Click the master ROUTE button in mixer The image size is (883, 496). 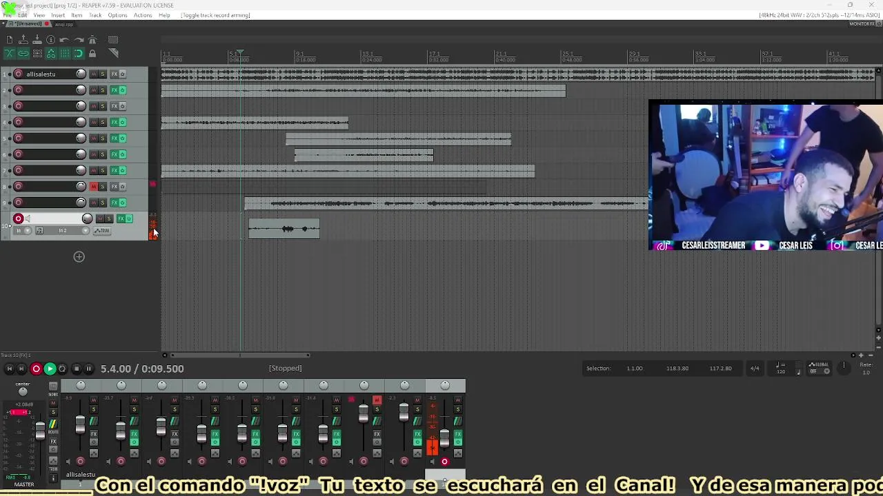[53, 423]
